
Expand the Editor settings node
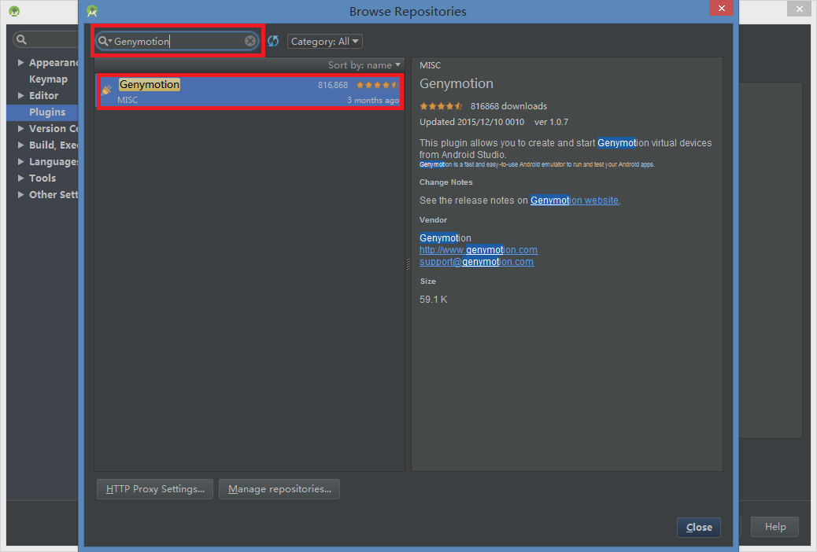[20, 95]
